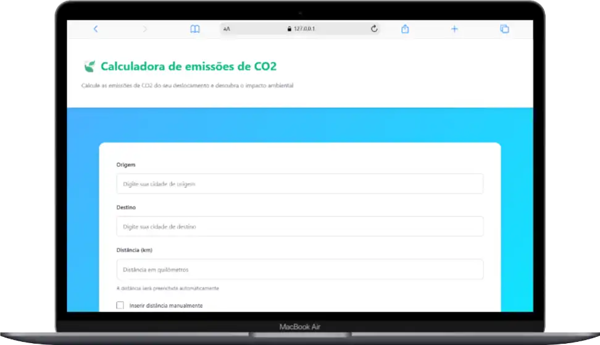Click the Calculadora de emissões de CO2 heading

(188, 66)
